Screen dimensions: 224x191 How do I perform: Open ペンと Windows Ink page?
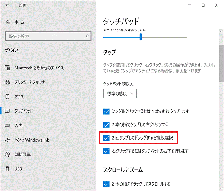tap(32, 140)
